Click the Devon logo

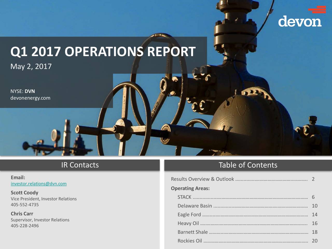(302, 16)
